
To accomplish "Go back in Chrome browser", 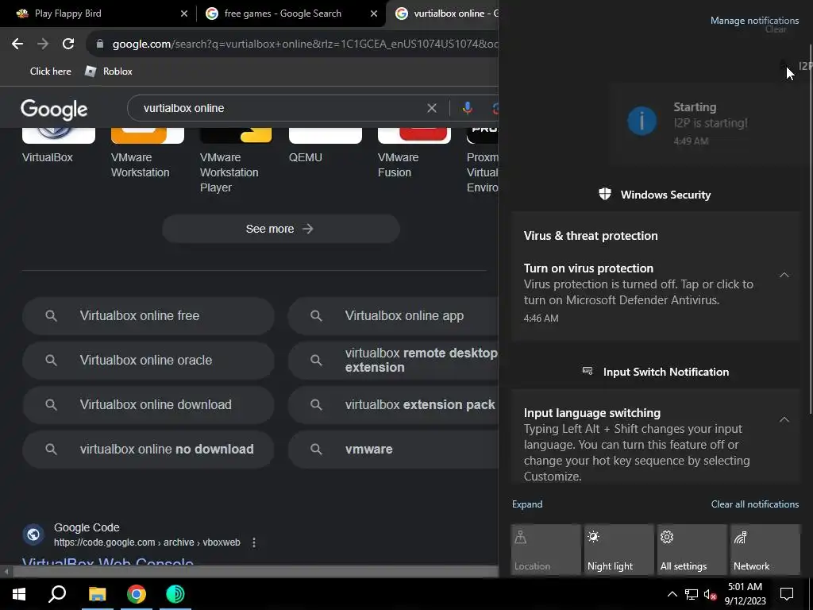I will [17, 44].
